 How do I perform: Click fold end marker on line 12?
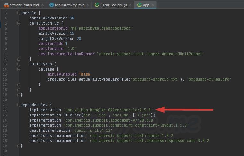19,59
